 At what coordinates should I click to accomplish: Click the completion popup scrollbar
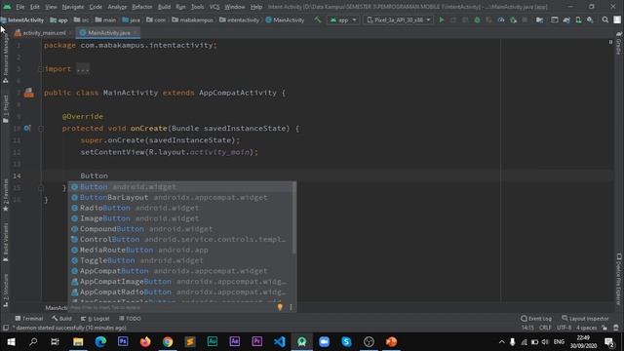[294, 218]
